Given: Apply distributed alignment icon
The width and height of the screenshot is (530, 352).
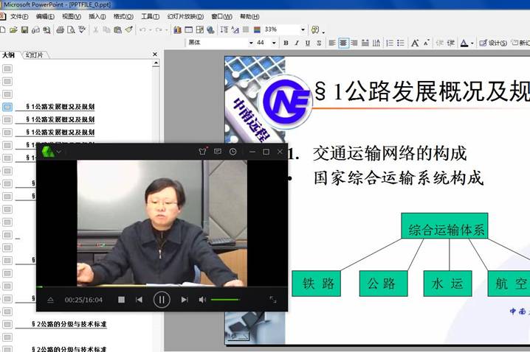Looking at the screenshot, I should [365, 43].
